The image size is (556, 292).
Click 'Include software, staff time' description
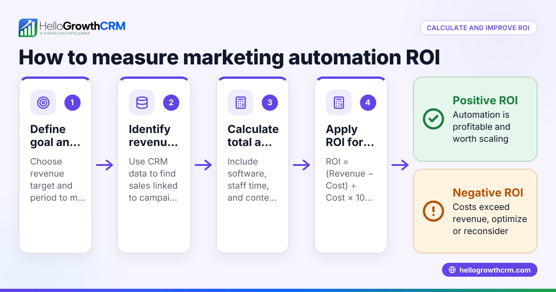pos(252,179)
